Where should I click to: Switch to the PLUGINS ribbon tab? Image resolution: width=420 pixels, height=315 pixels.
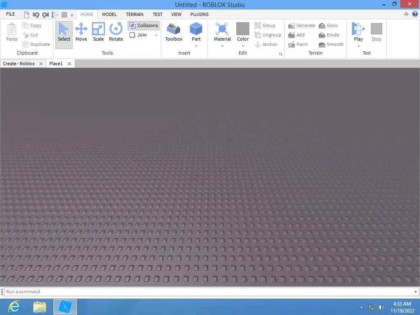199,14
